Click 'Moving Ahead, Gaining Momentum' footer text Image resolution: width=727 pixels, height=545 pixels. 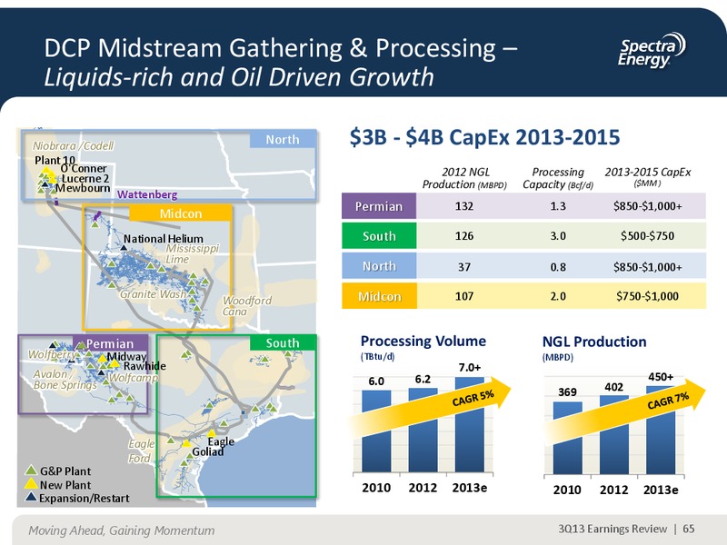(x=122, y=530)
